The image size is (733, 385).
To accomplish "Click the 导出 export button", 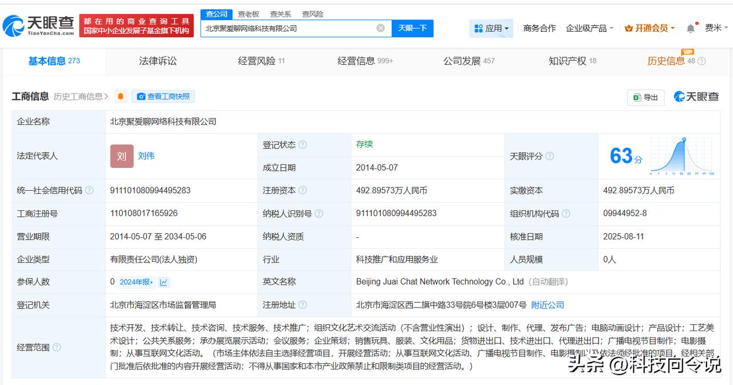I will pyautogui.click(x=645, y=97).
